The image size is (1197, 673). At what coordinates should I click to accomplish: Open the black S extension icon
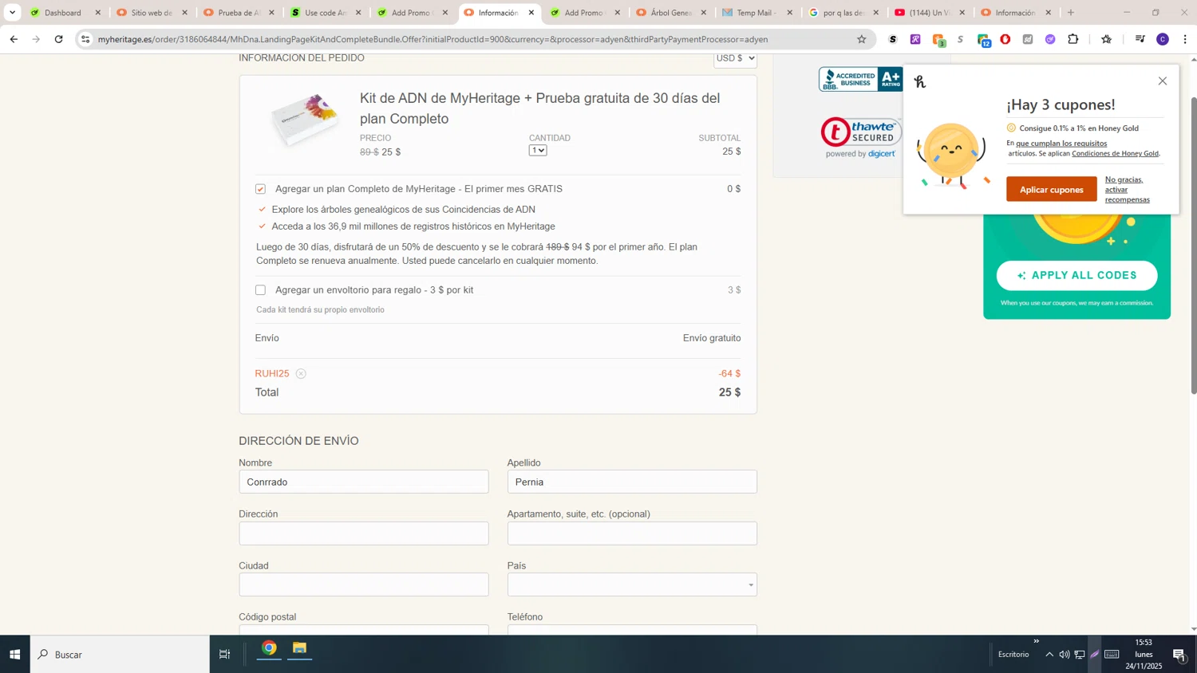[x=893, y=39]
